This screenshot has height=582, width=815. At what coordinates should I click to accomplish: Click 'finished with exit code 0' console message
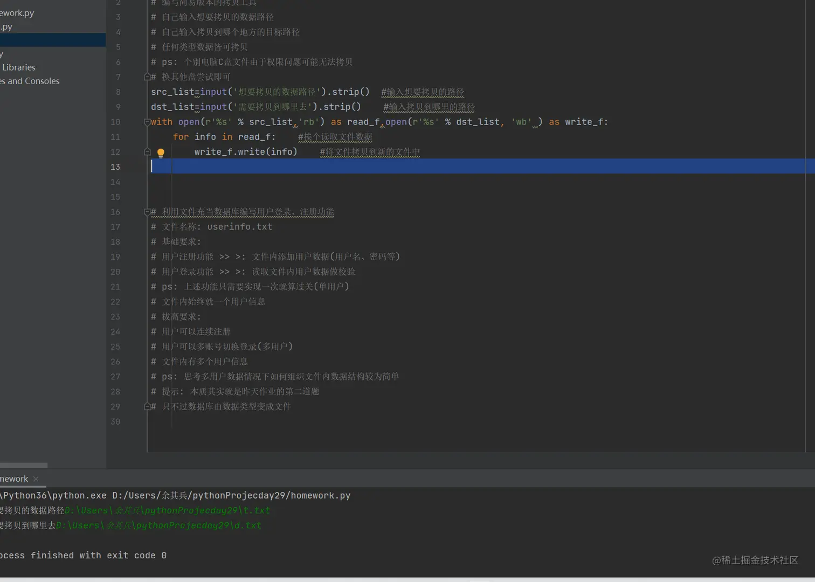99,556
